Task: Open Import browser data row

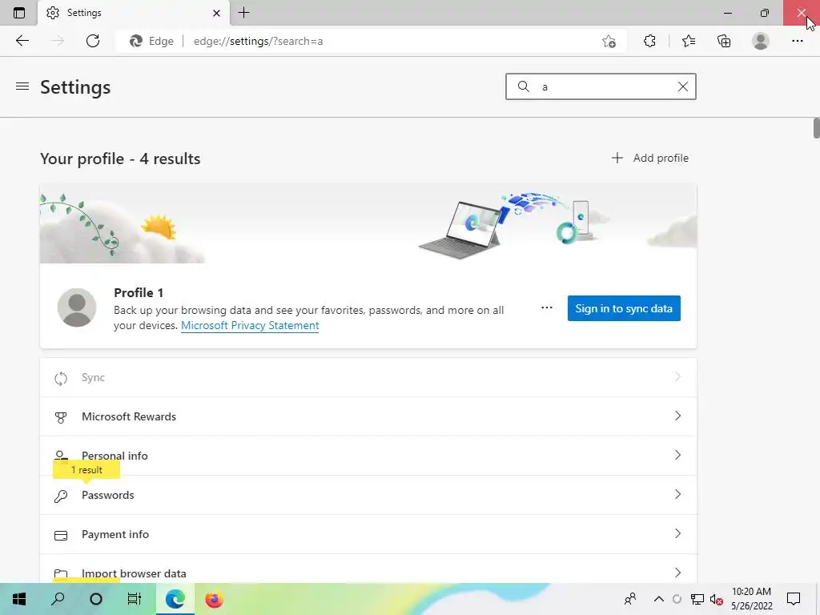Action: (368, 569)
